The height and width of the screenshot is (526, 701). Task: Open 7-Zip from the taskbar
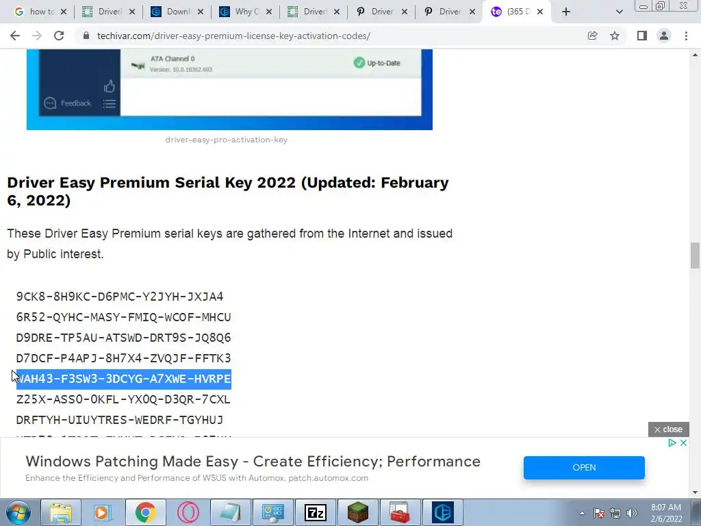pyautogui.click(x=315, y=512)
